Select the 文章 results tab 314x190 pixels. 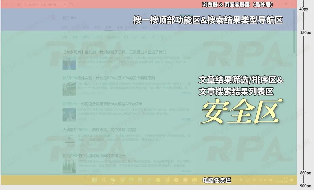coord(108,27)
